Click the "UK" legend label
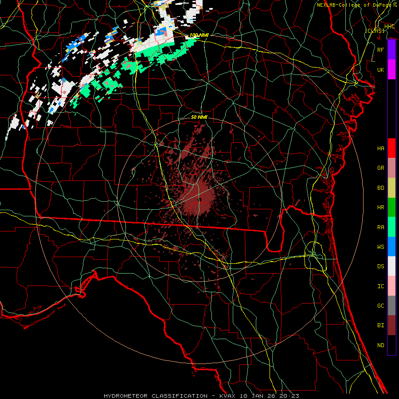Screen dimensions: 399x399 point(381,70)
